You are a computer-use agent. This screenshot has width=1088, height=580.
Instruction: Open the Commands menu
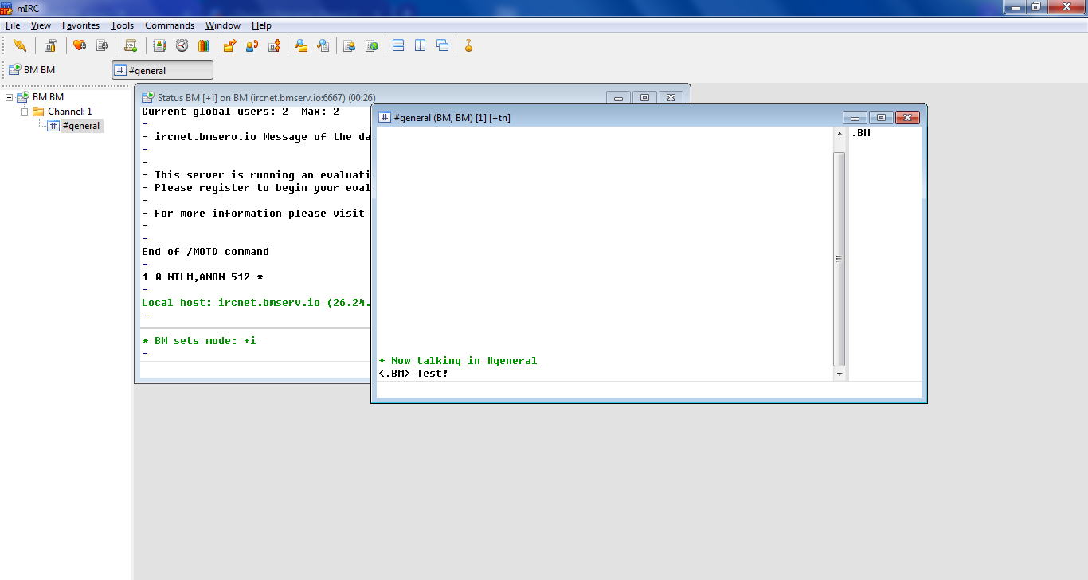(169, 25)
